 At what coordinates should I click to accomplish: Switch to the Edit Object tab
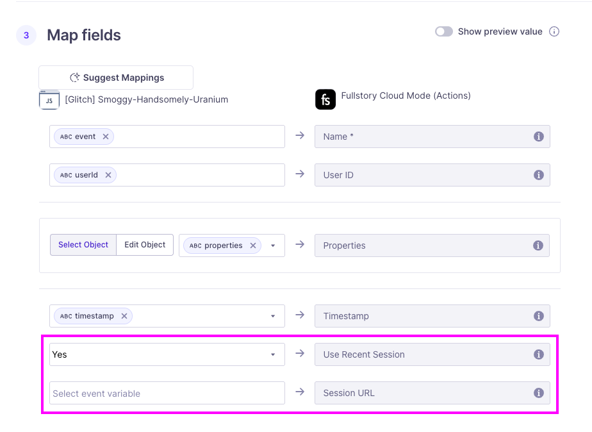(x=145, y=245)
